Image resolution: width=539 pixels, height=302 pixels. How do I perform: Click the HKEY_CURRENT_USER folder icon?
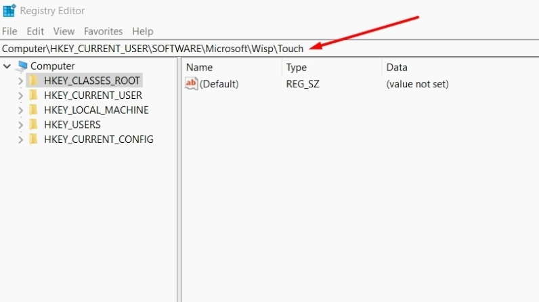[34, 95]
